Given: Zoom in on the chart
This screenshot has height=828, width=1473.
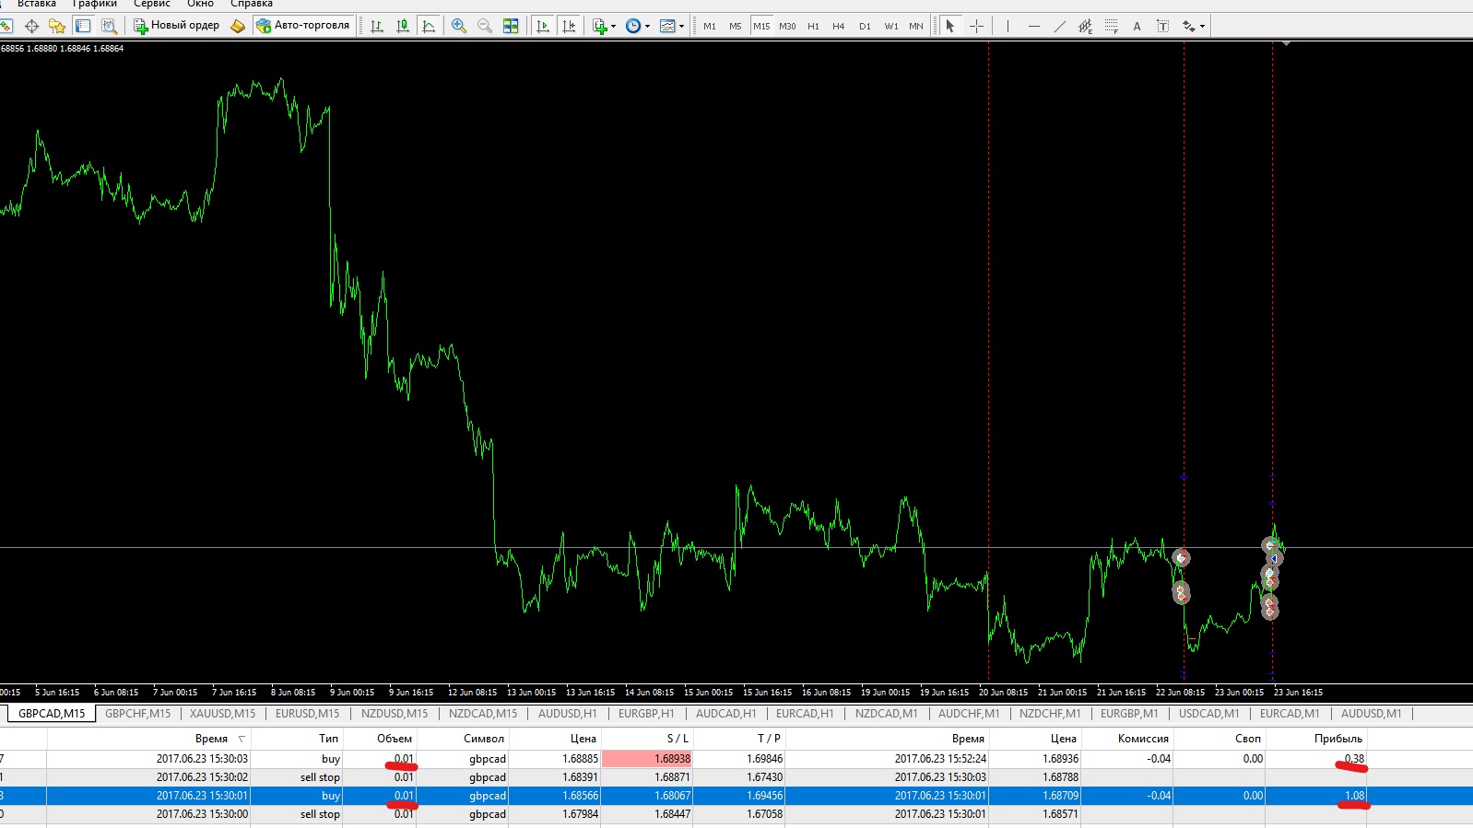Looking at the screenshot, I should 459,26.
